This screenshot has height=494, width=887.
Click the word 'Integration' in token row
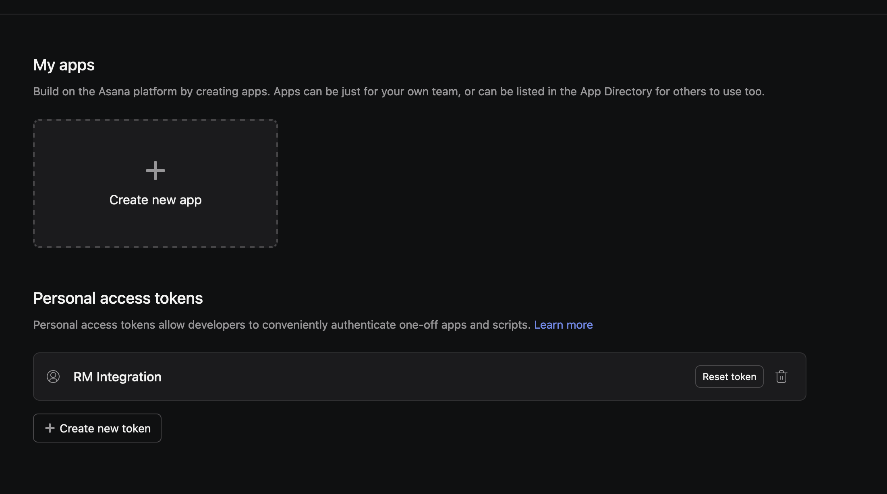click(129, 377)
